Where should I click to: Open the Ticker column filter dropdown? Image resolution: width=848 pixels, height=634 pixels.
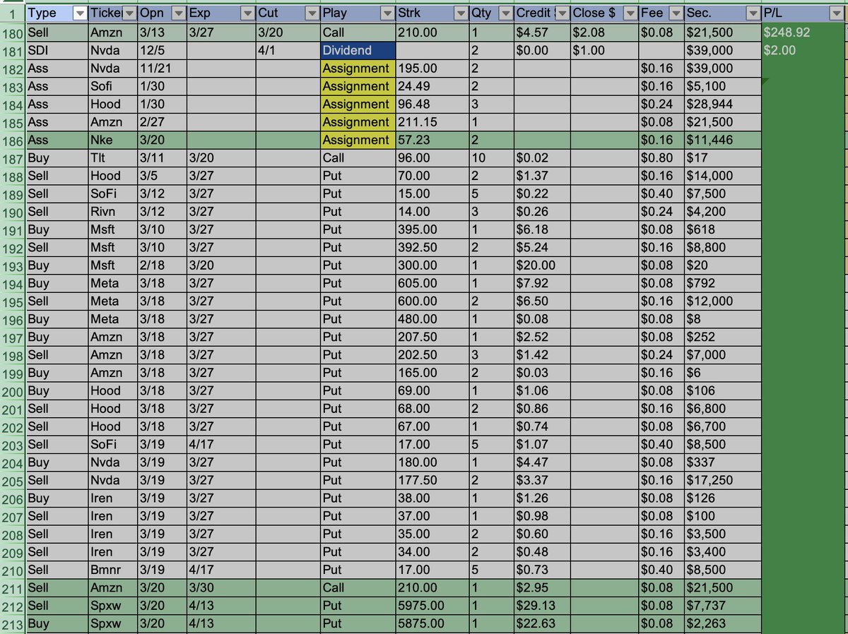click(129, 13)
